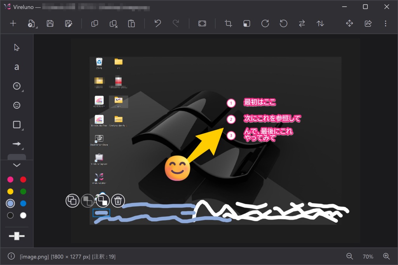
Task: Select the pointer selection tool
Action: (x=17, y=47)
